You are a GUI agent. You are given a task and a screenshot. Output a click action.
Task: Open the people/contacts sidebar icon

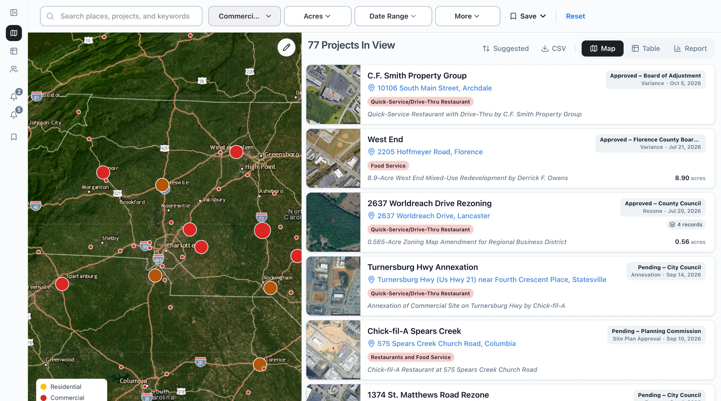[14, 69]
